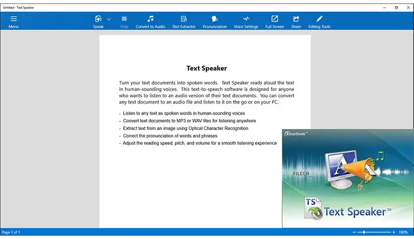Viewport: 414px width, 239px height.
Task: Close the Text Speaker window
Action: click(408, 7)
